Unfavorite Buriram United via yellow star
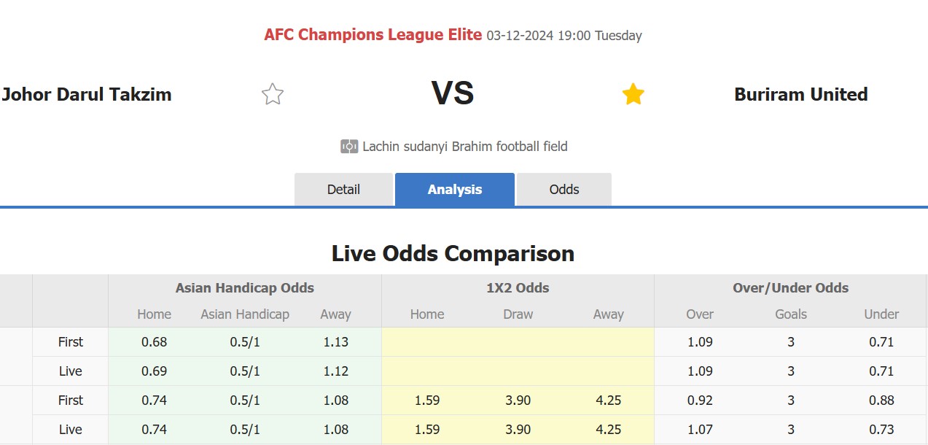The width and height of the screenshot is (928, 445). pos(633,94)
